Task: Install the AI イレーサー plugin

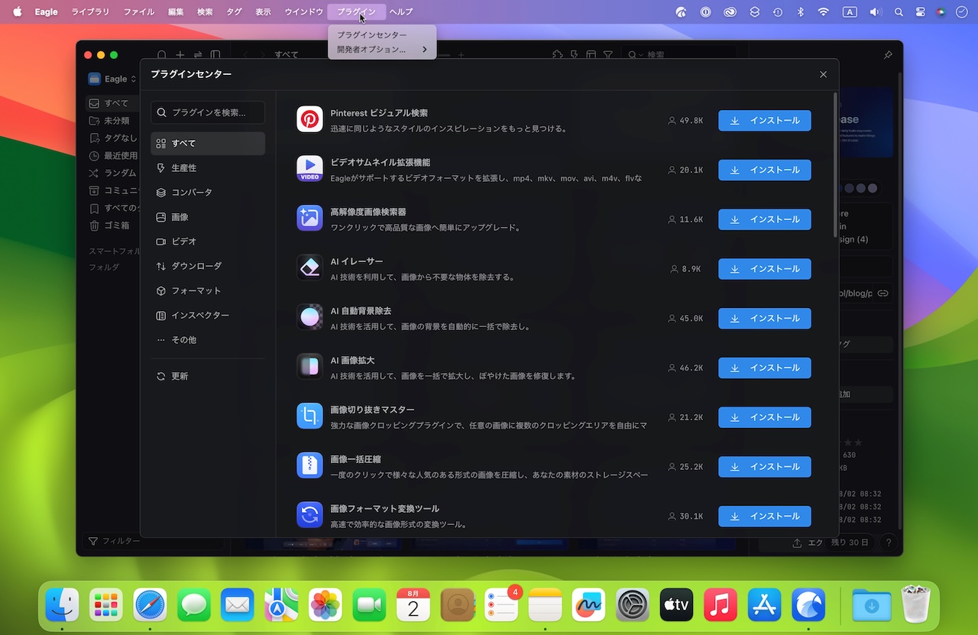Action: coord(764,269)
